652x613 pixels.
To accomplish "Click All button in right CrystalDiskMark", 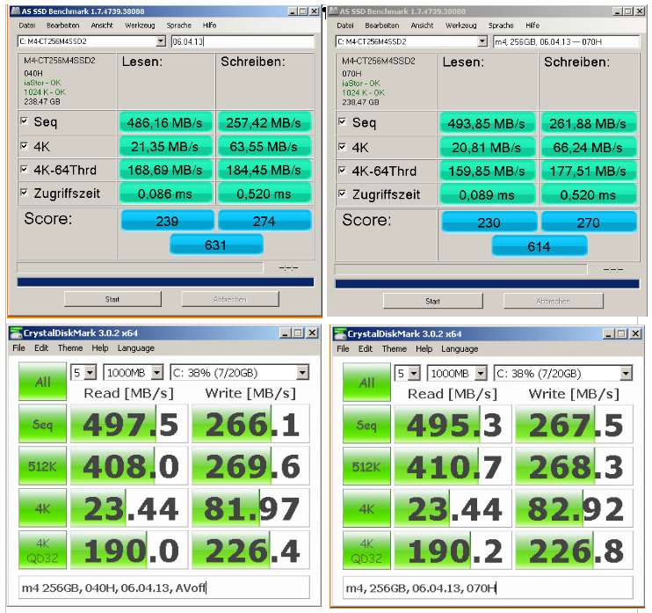I will pyautogui.click(x=366, y=383).
